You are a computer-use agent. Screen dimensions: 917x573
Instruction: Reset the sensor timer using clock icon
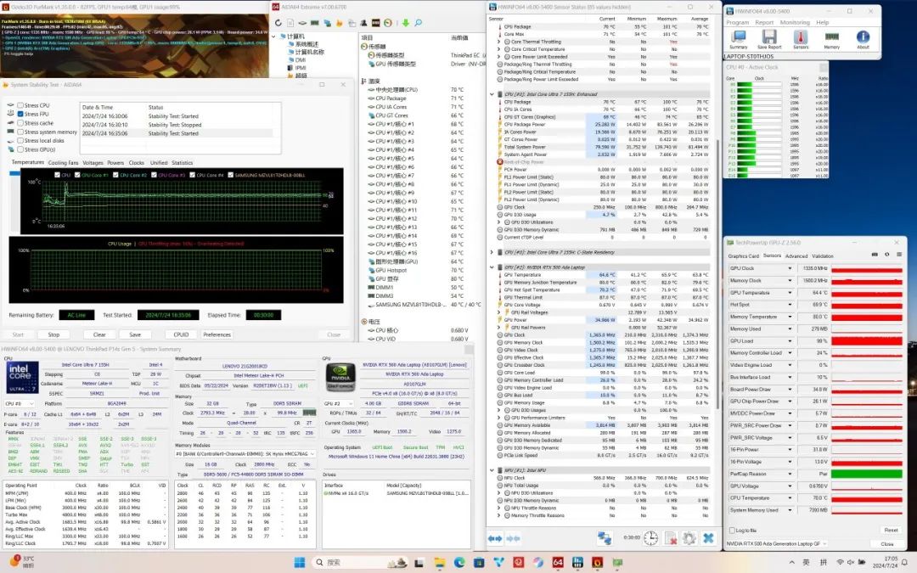coord(650,538)
